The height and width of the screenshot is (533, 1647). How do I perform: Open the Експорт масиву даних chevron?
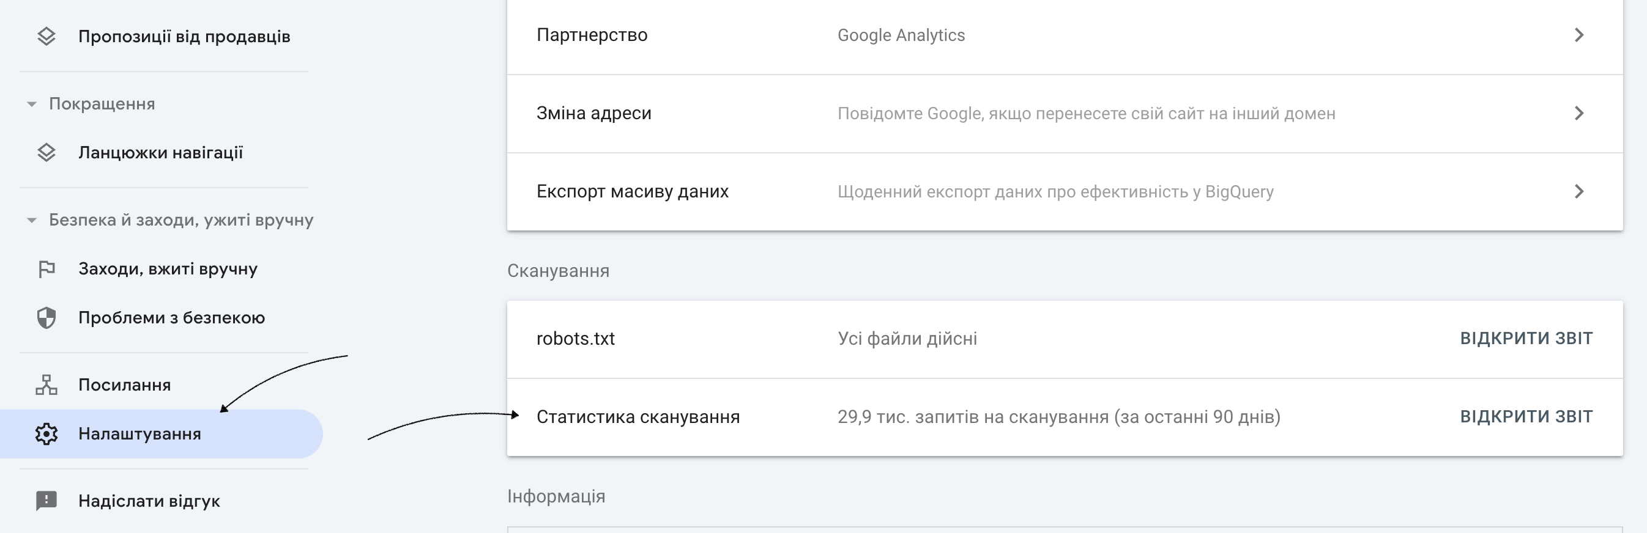coord(1578,192)
